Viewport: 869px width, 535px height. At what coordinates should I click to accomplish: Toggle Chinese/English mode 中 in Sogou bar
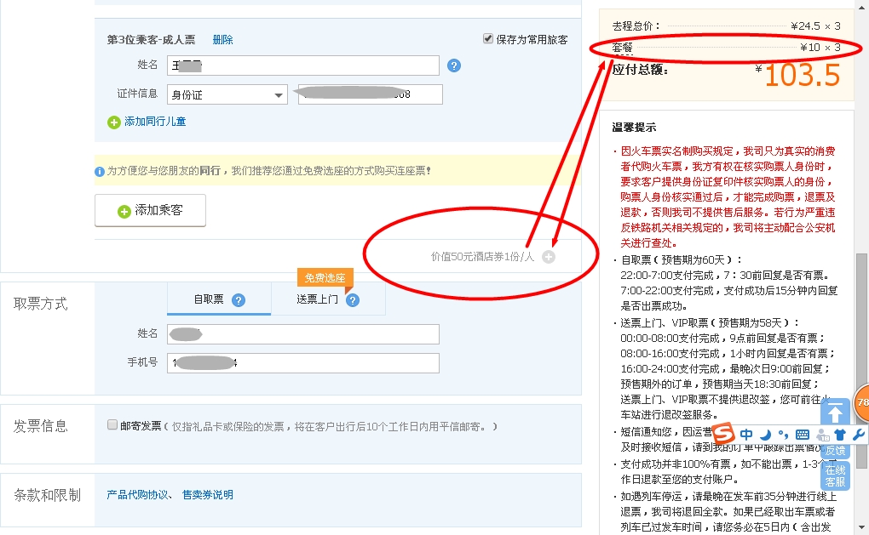746,435
